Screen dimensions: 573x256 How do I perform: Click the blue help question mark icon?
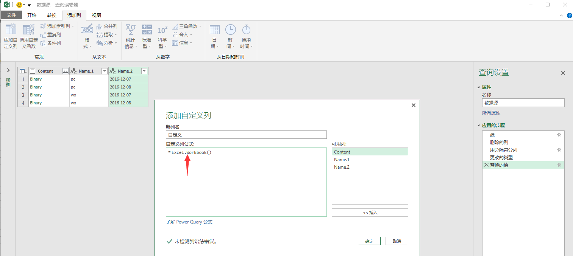pos(569,16)
